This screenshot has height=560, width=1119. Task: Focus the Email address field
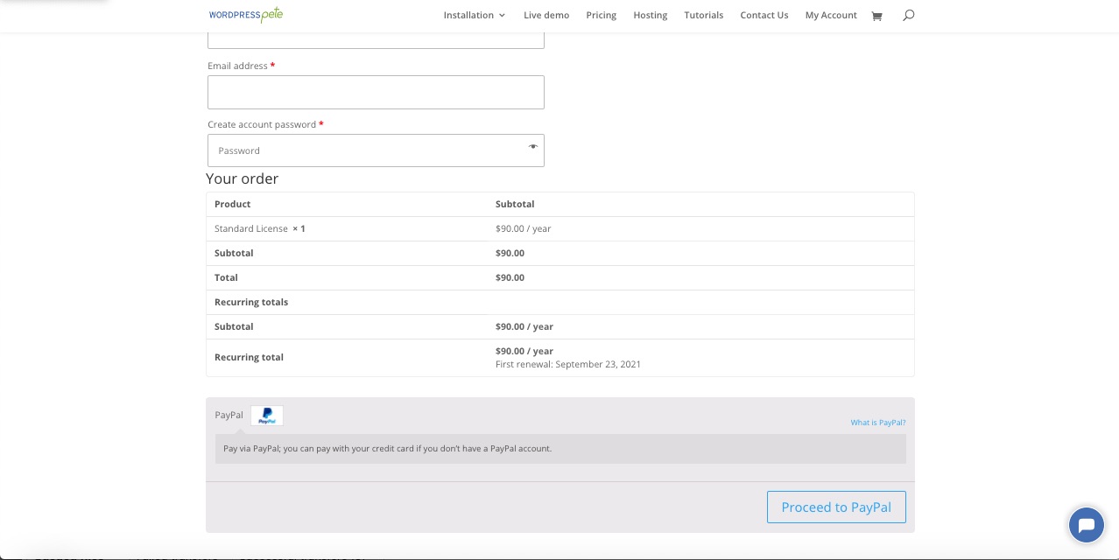point(376,92)
